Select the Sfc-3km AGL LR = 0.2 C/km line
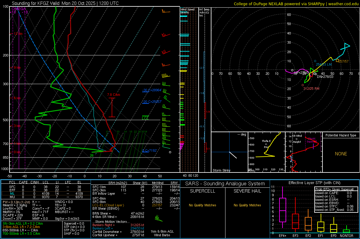 tap(23, 223)
